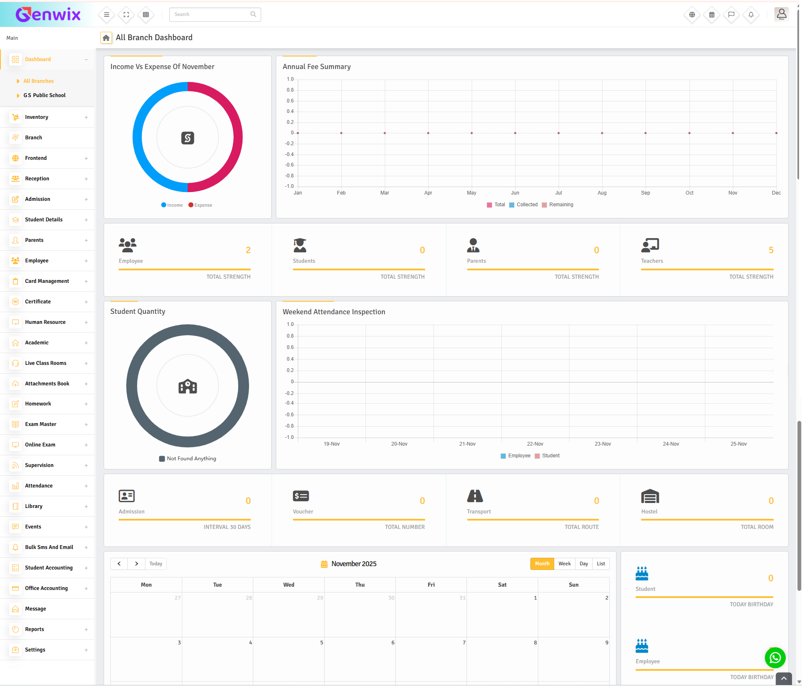Click the fullscreen expand icon

[x=126, y=15]
